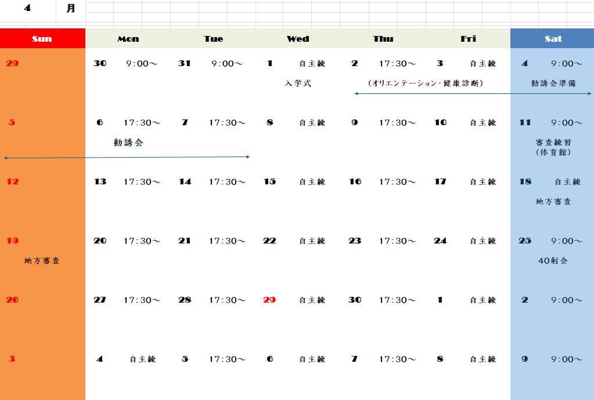This screenshot has width=594, height=400.
Task: Click the オリエンテーション・健康診断 note
Action: point(427,83)
